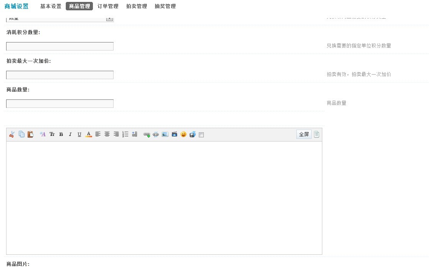Viewport: 429px width, 267px height.
Task: Open the text color picker
Action: (x=89, y=135)
